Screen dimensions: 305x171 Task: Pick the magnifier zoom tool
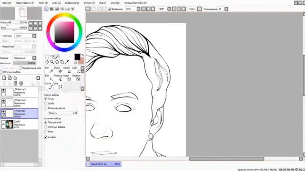(52, 62)
